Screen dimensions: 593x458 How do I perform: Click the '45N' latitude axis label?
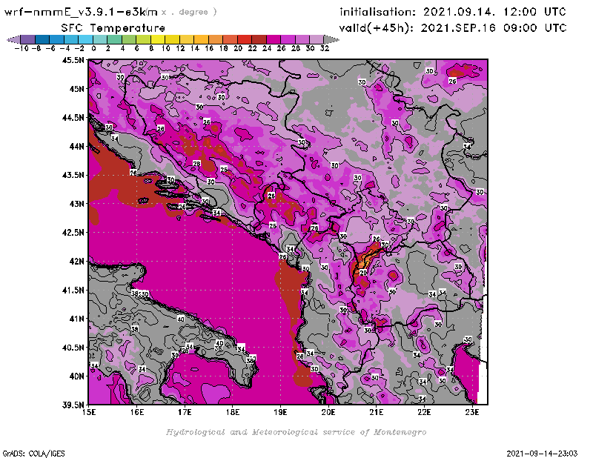pos(76,89)
